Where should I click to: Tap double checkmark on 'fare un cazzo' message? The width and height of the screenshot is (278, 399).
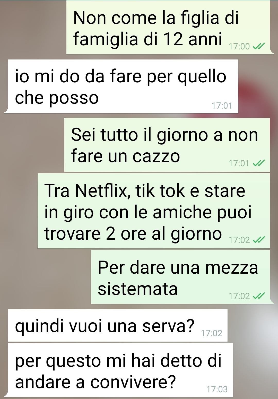tap(259, 163)
